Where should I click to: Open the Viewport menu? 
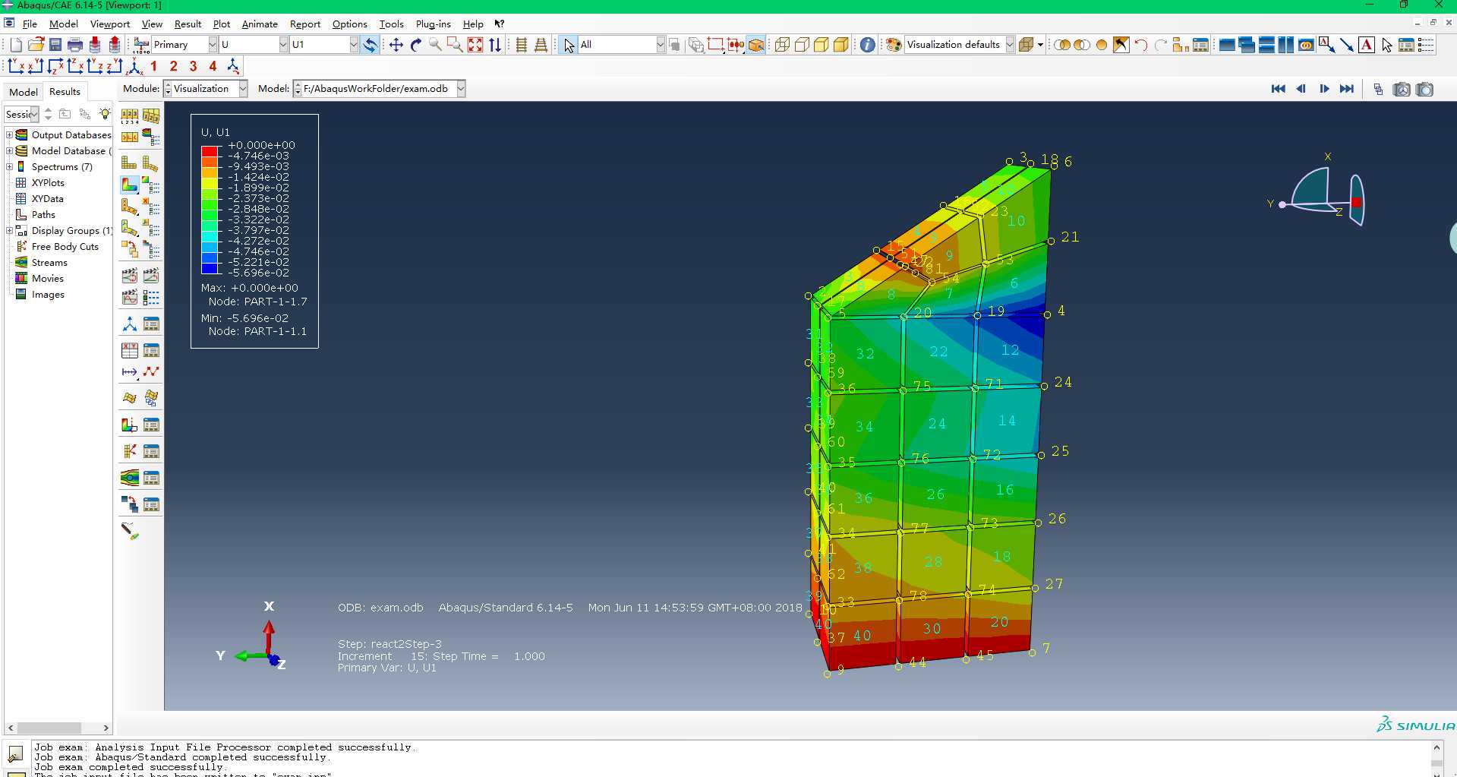[110, 24]
